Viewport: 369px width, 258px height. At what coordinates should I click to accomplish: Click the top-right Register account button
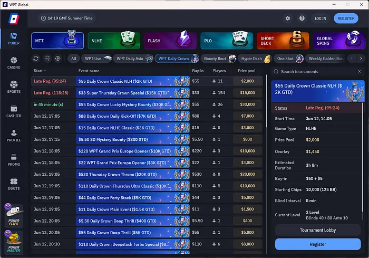coord(346,18)
